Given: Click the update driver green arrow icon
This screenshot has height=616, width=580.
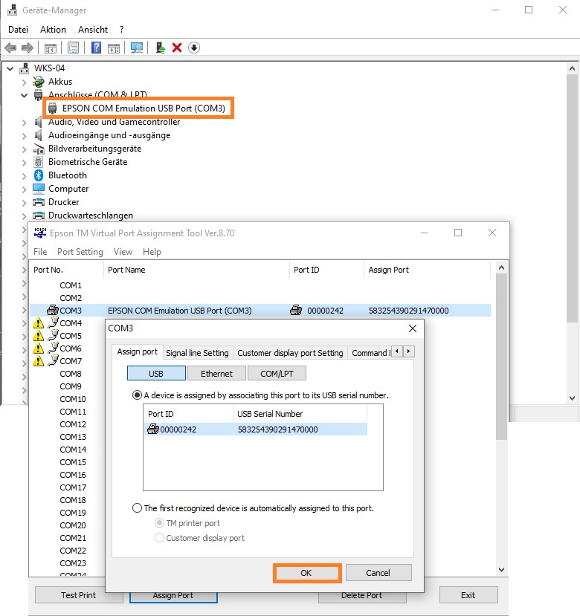Looking at the screenshot, I should pos(161,48).
